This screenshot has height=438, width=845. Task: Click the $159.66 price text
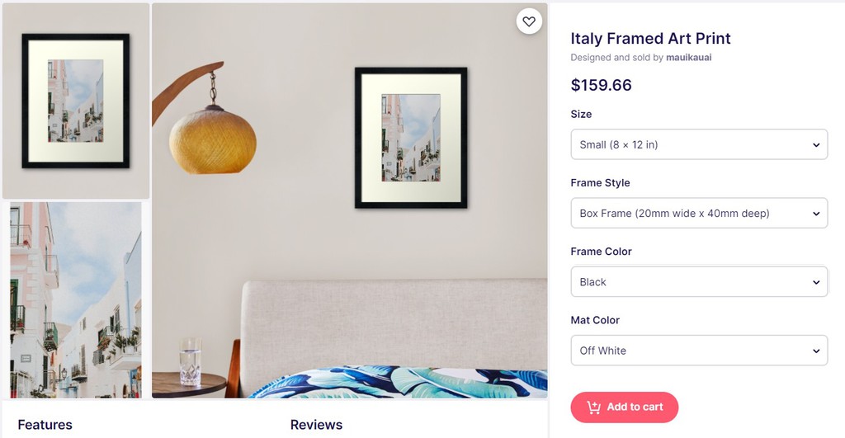click(601, 85)
